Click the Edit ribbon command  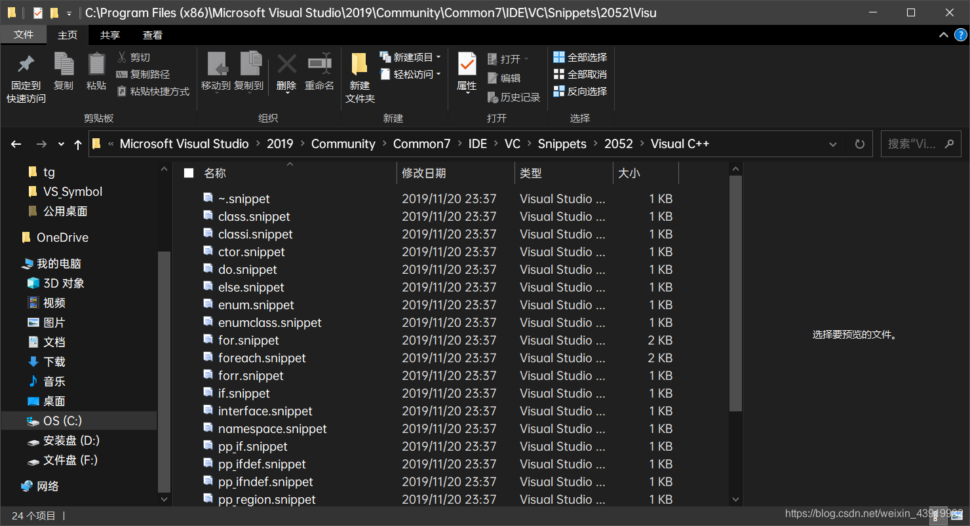point(504,78)
